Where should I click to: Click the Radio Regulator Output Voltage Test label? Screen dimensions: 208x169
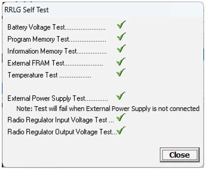tap(60, 132)
